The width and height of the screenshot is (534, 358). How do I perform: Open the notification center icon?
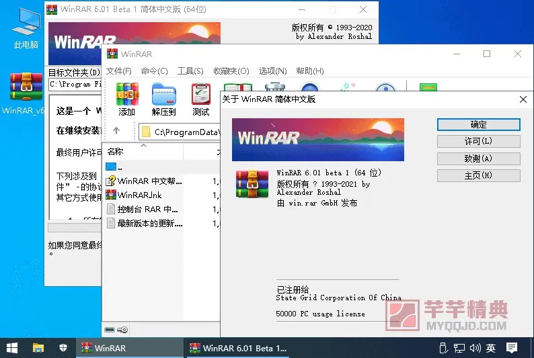click(x=512, y=348)
